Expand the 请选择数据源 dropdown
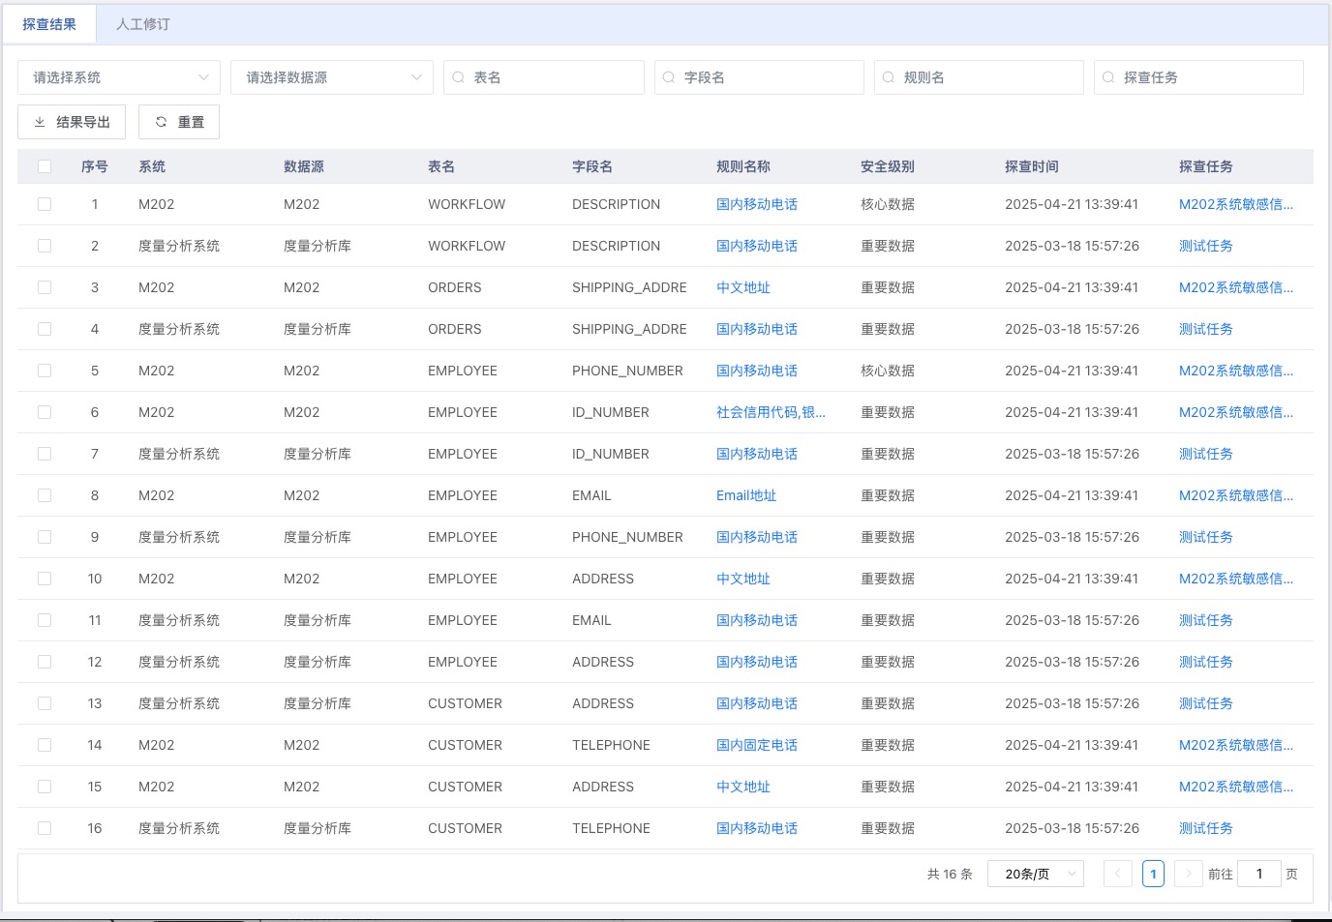Viewport: 1332px width, 922px height. click(x=331, y=77)
